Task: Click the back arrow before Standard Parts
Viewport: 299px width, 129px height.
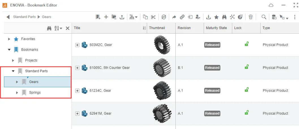Action: (x=8, y=17)
